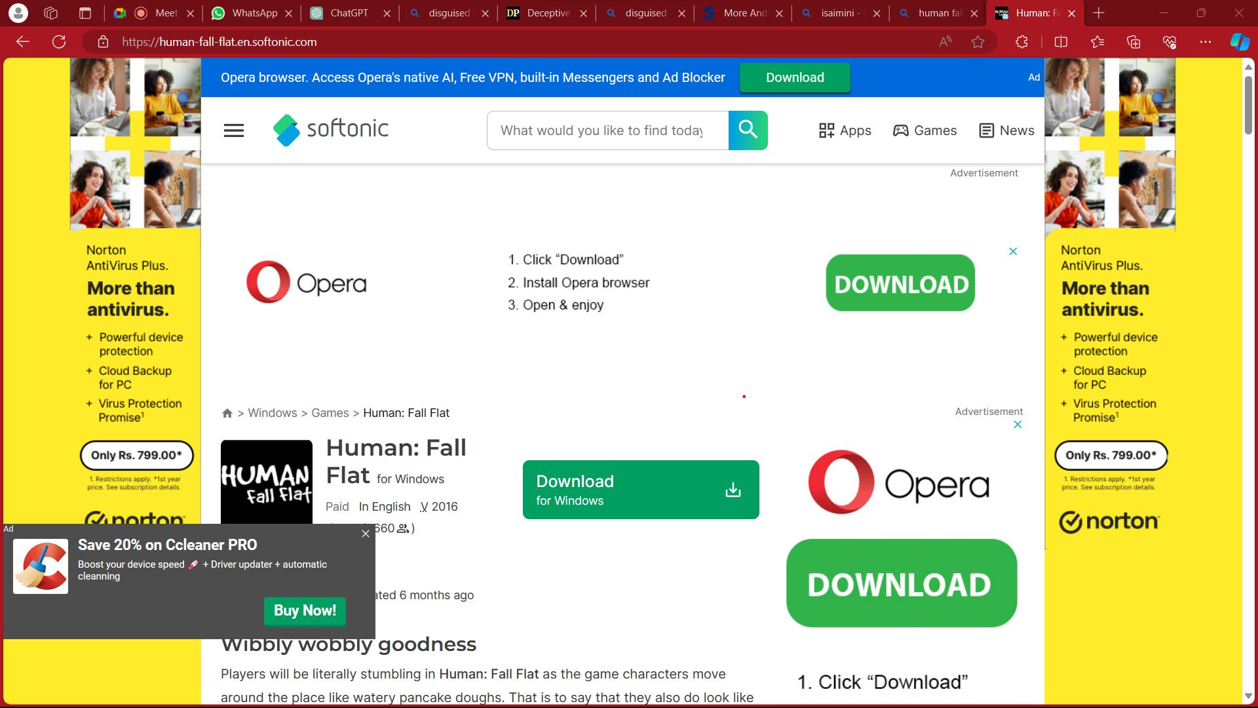Refresh the page with reload icon
The width and height of the screenshot is (1258, 708).
point(59,42)
